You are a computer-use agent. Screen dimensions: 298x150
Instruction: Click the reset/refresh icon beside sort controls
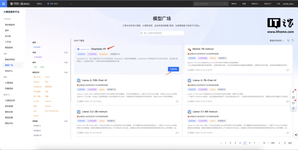tap(293, 41)
